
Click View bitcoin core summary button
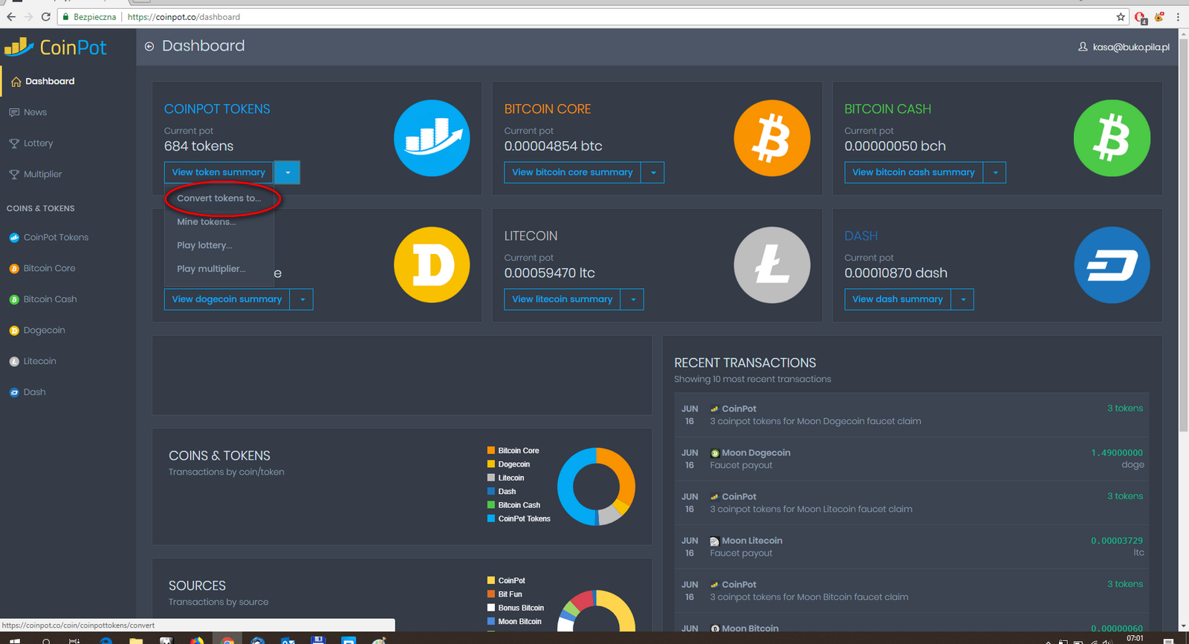(572, 172)
